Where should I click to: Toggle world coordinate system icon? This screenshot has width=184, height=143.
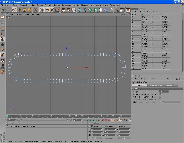click(57, 10)
